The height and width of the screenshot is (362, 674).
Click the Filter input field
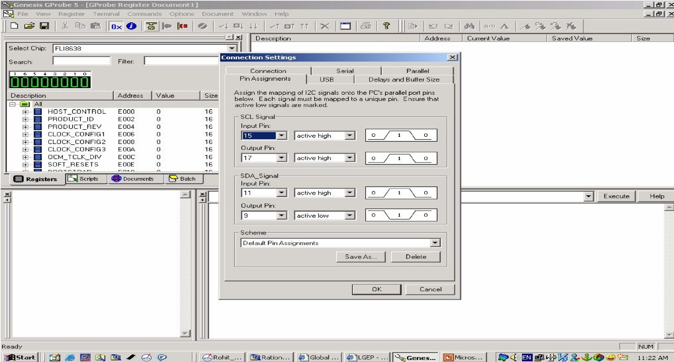pyautogui.click(x=181, y=61)
